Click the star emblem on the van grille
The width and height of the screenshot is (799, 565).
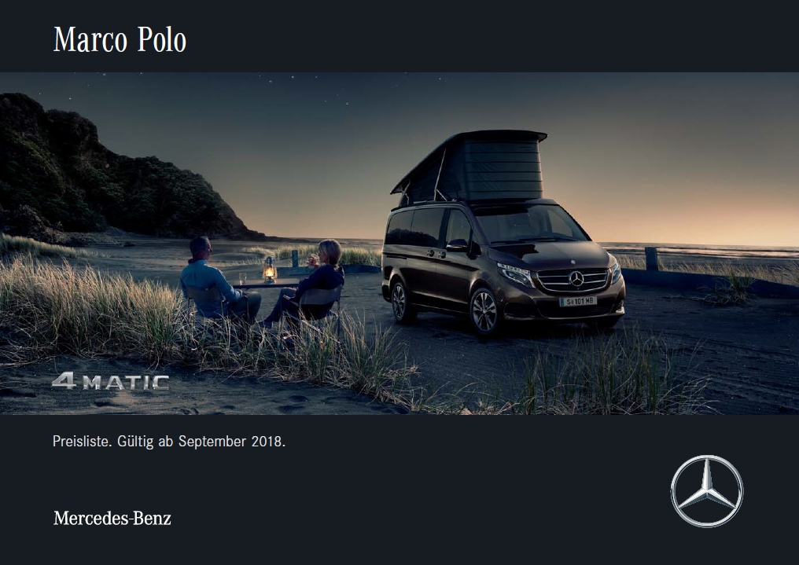tap(576, 279)
